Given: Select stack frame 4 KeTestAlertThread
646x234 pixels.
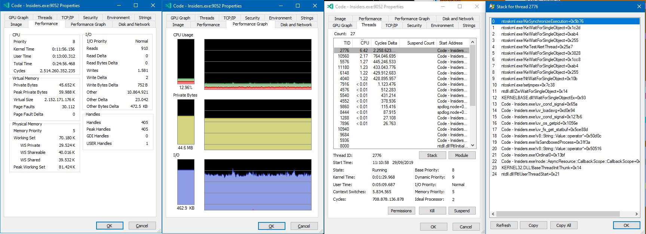Looking at the screenshot, I should (565, 47).
